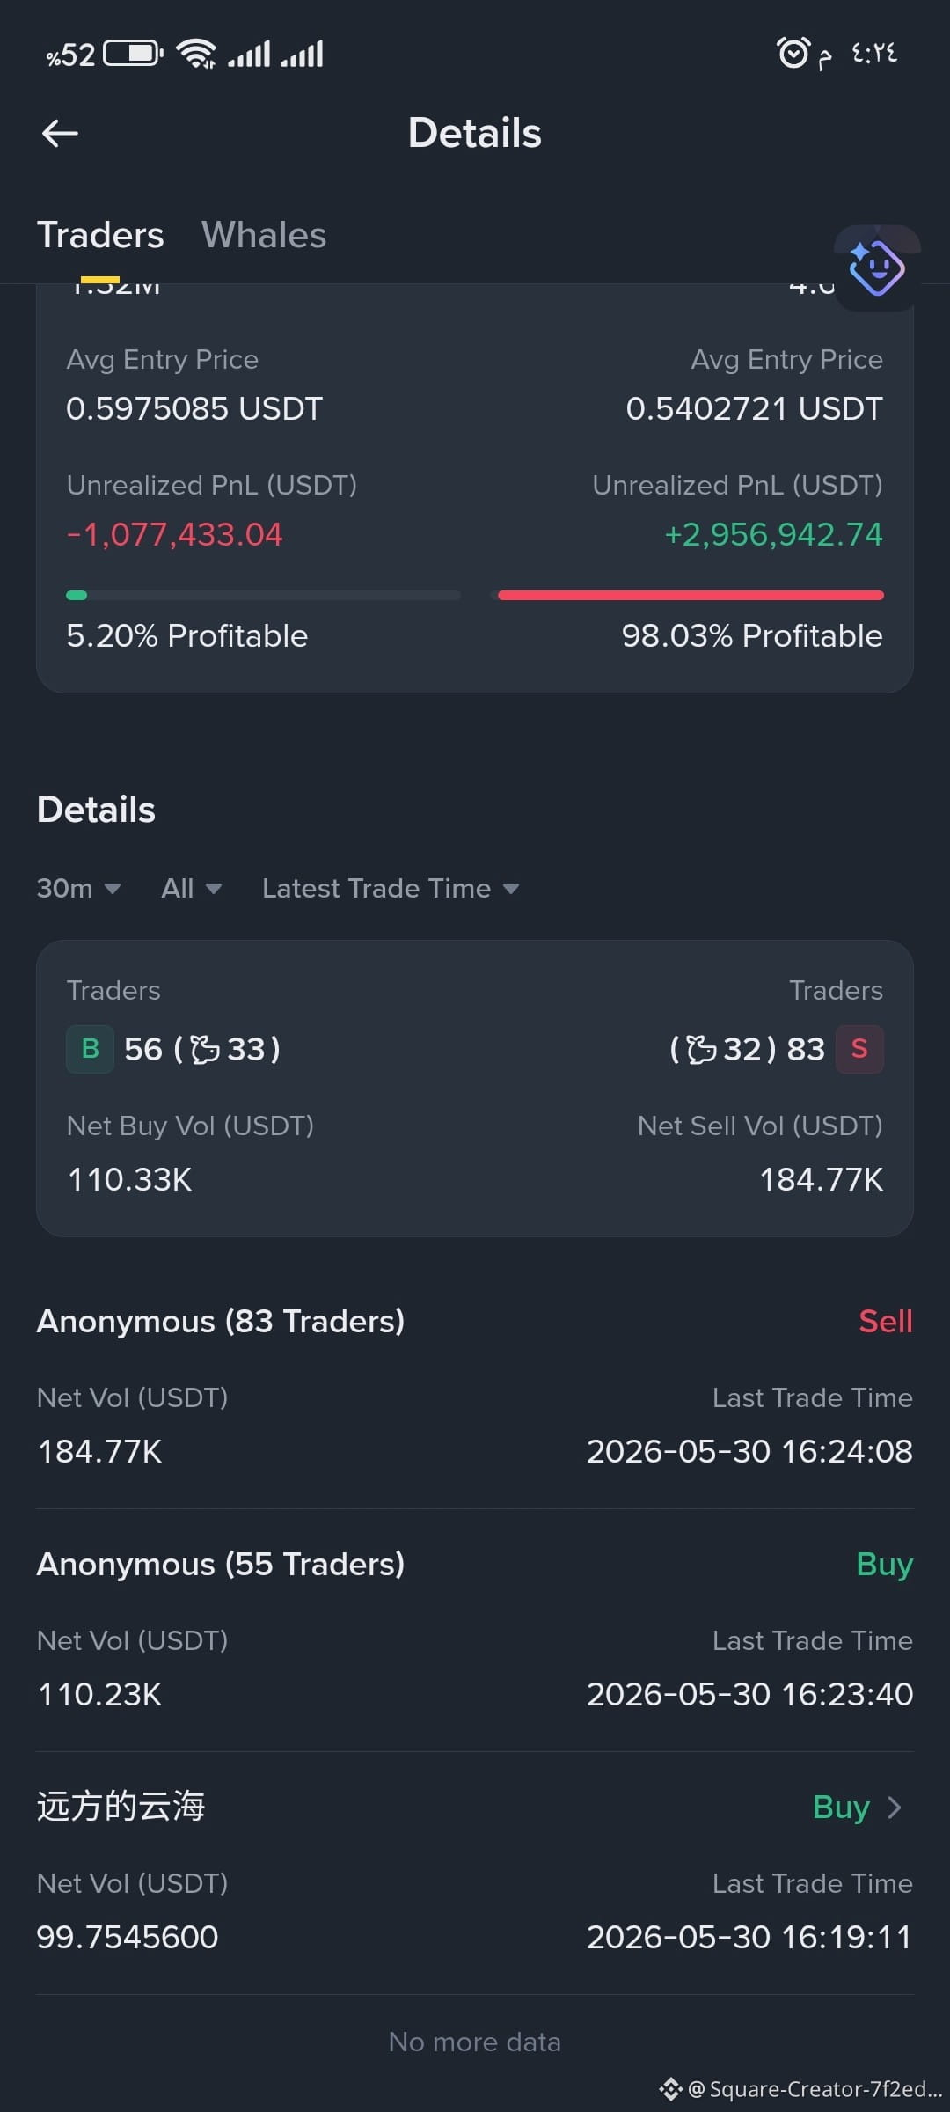The image size is (950, 2112).
Task: Open Anonymous (55 Traders) Buy entry
Action: [475, 1629]
